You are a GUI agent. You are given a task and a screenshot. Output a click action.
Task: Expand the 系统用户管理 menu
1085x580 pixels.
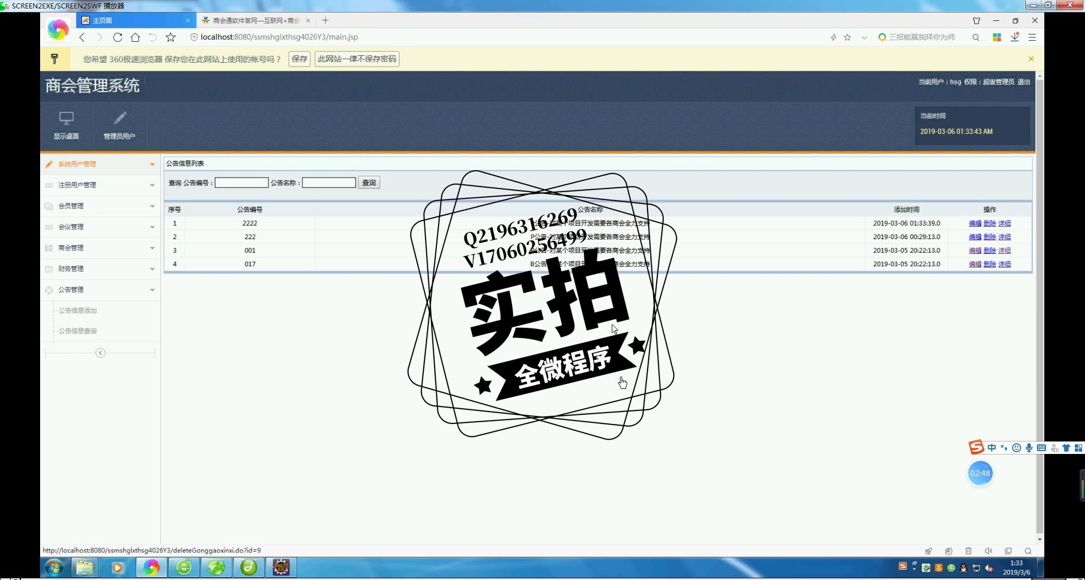101,164
